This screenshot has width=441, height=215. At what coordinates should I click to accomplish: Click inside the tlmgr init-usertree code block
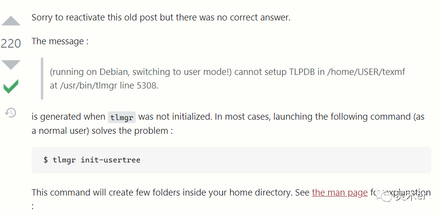pos(292,160)
